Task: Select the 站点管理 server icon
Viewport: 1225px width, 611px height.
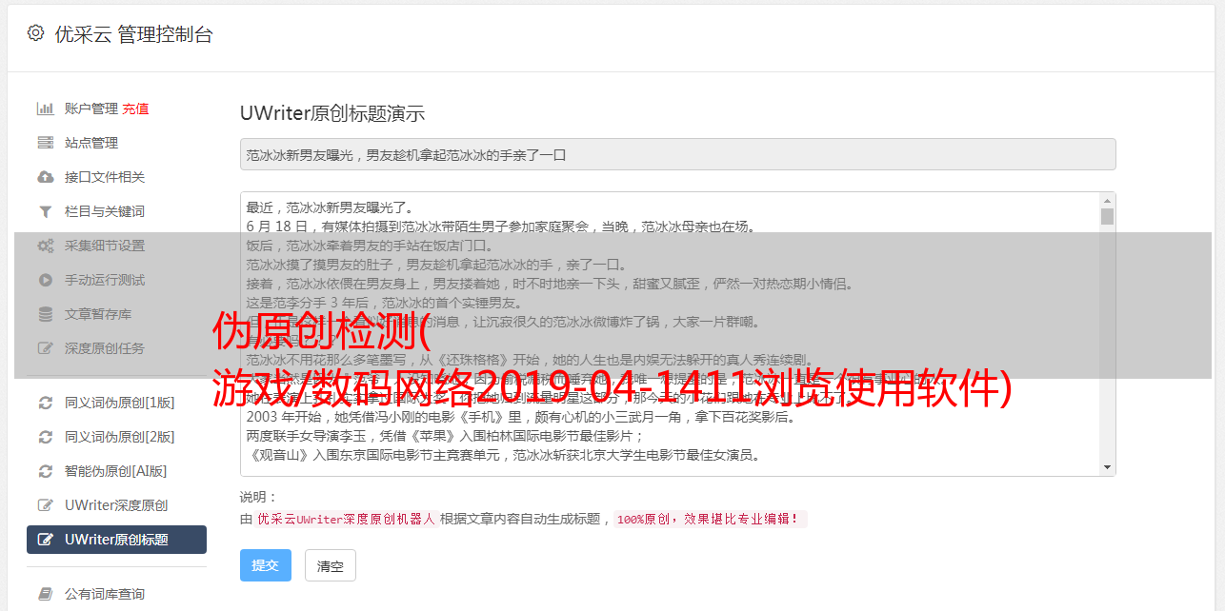Action: [x=45, y=143]
